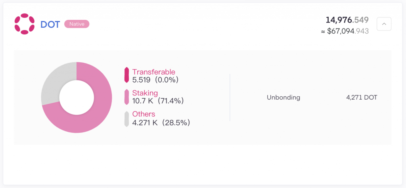Click the Transferable legend marker icon
The height and width of the screenshot is (188, 406).
coord(126,75)
